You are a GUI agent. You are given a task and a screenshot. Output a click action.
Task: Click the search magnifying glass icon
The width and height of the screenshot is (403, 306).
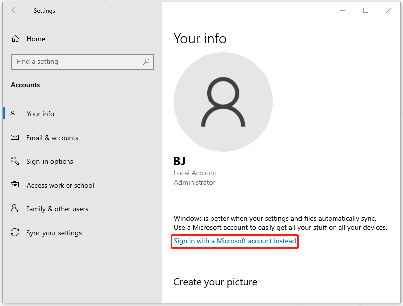(146, 61)
